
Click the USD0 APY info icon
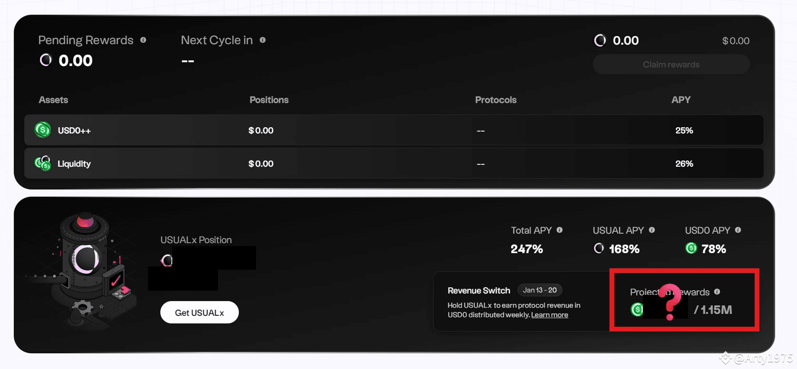[x=738, y=230]
